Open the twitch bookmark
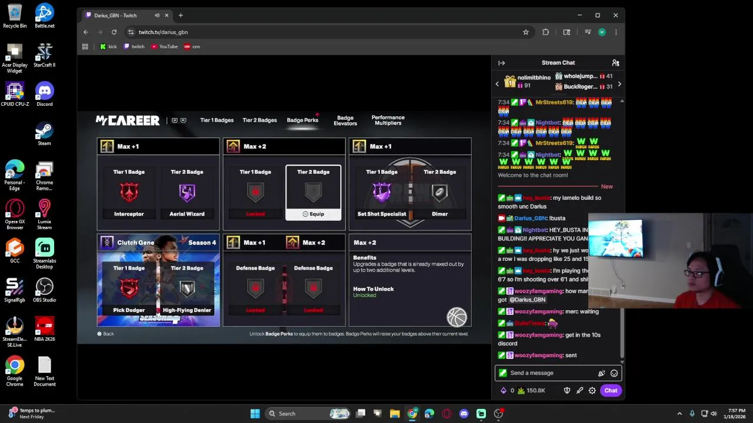 tap(134, 46)
